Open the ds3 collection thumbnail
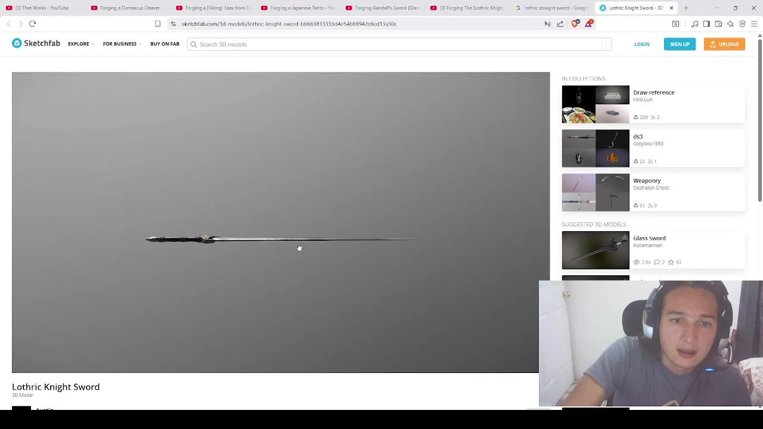The height and width of the screenshot is (429, 763). pos(595,148)
